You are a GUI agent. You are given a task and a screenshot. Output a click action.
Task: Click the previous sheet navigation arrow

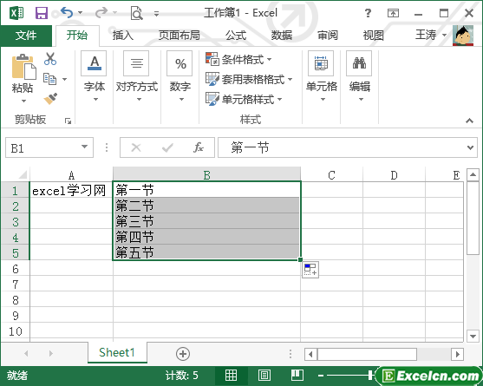pyautogui.click(x=26, y=353)
